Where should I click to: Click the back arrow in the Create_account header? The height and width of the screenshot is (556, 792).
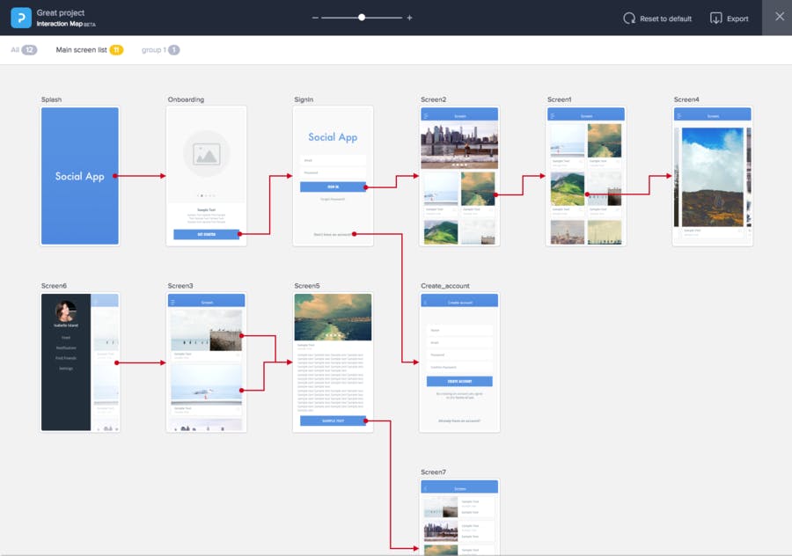pos(425,303)
